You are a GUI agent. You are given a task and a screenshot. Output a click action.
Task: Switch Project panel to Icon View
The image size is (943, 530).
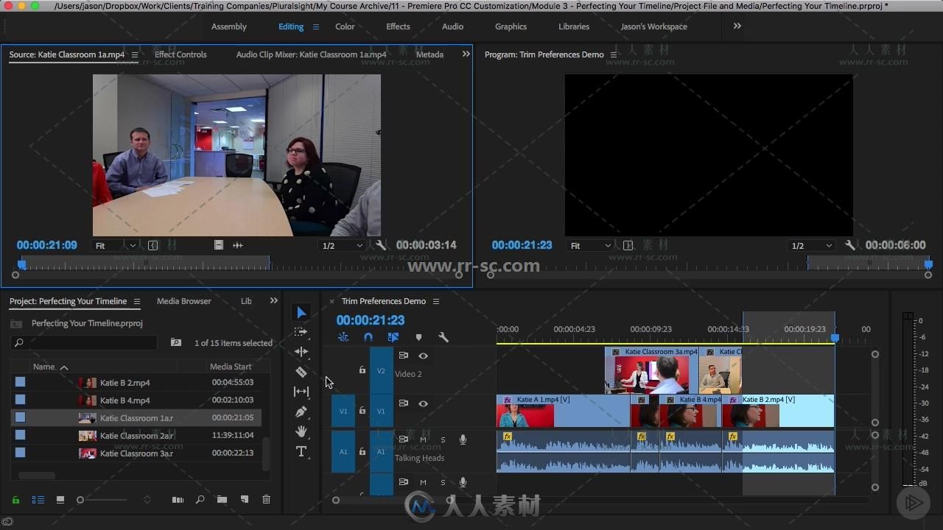point(60,500)
